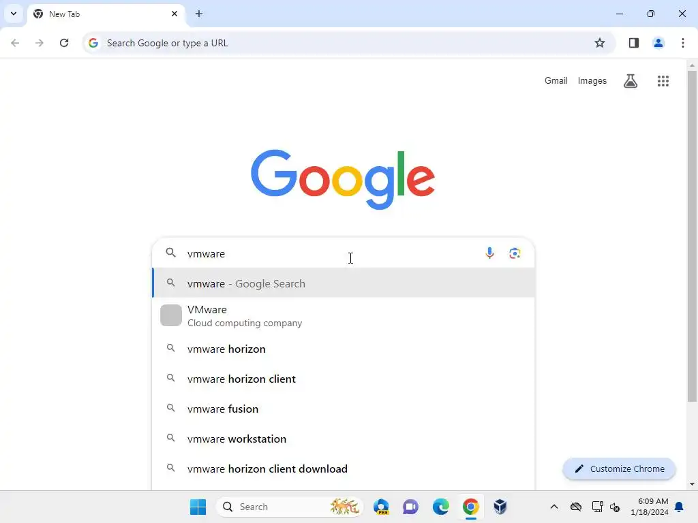Open the Chrome profile avatar

point(658,43)
